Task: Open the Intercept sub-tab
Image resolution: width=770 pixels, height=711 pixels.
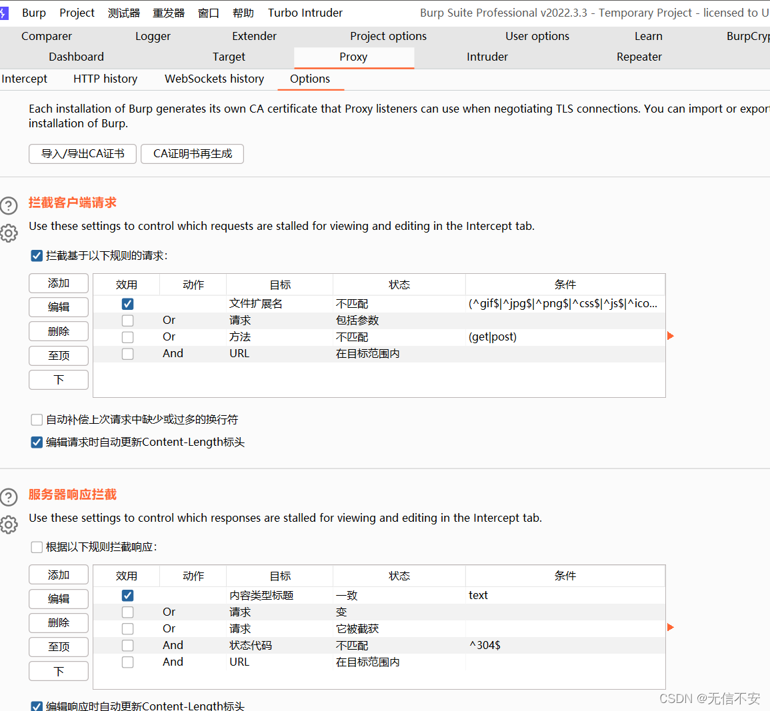Action: coord(24,79)
